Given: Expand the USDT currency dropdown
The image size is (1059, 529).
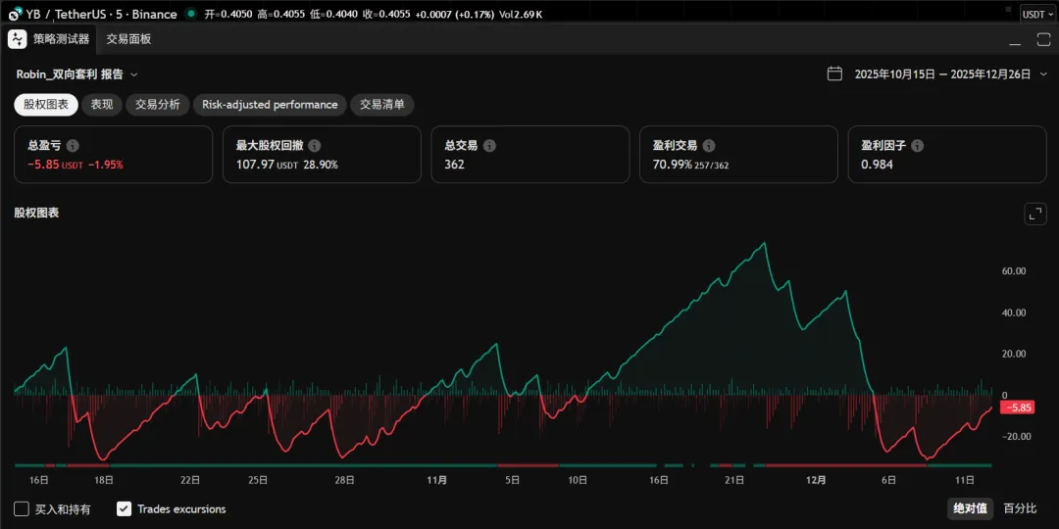Looking at the screenshot, I should (x=1037, y=14).
